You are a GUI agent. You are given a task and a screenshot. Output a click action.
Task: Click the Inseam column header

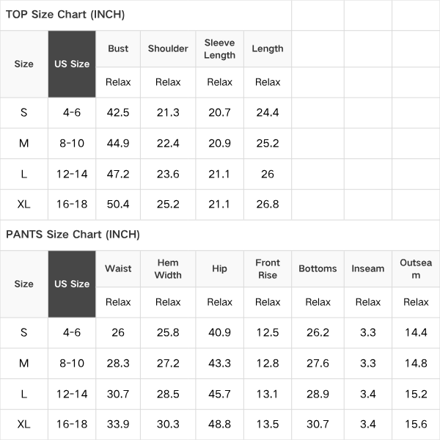(x=368, y=268)
